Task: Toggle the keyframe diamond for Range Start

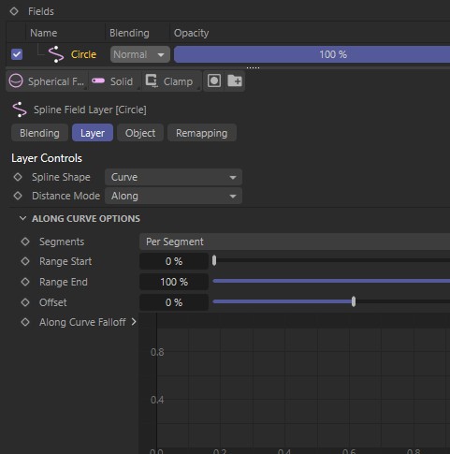Action: click(25, 261)
